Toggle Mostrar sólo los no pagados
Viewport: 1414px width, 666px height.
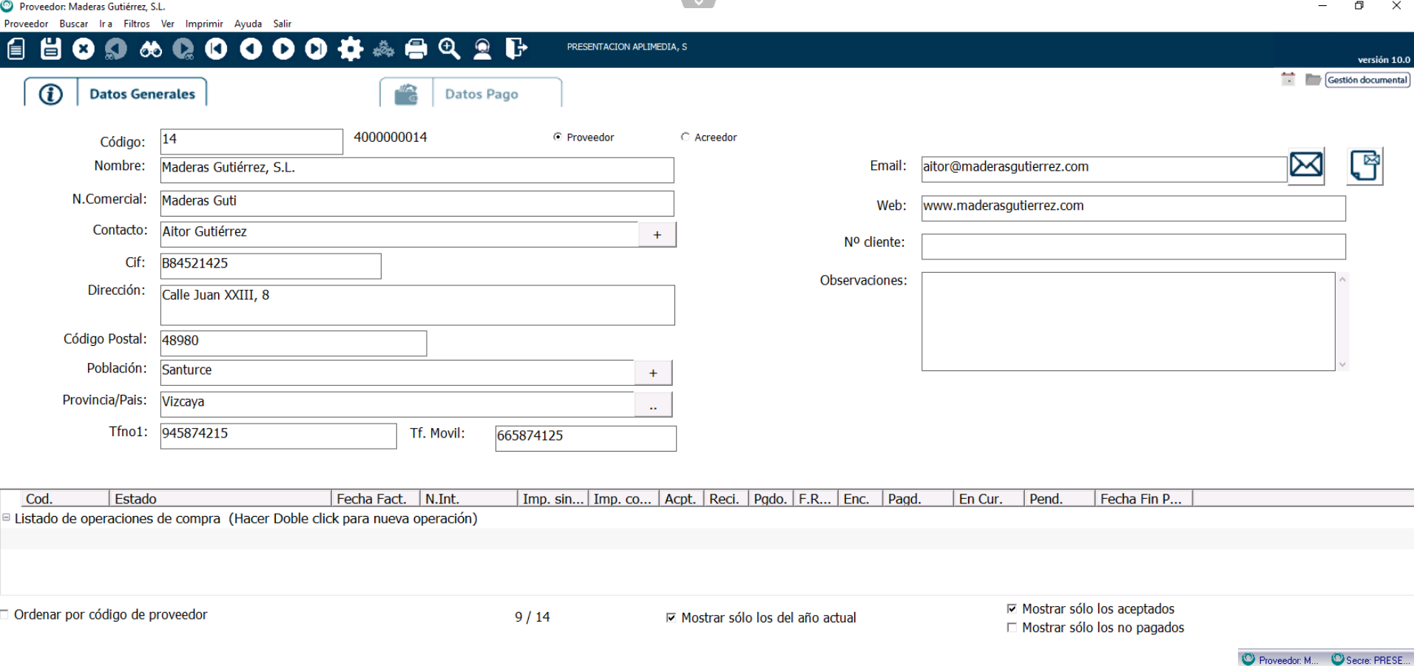point(1012,628)
